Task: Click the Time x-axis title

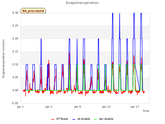Action: pos(146,111)
